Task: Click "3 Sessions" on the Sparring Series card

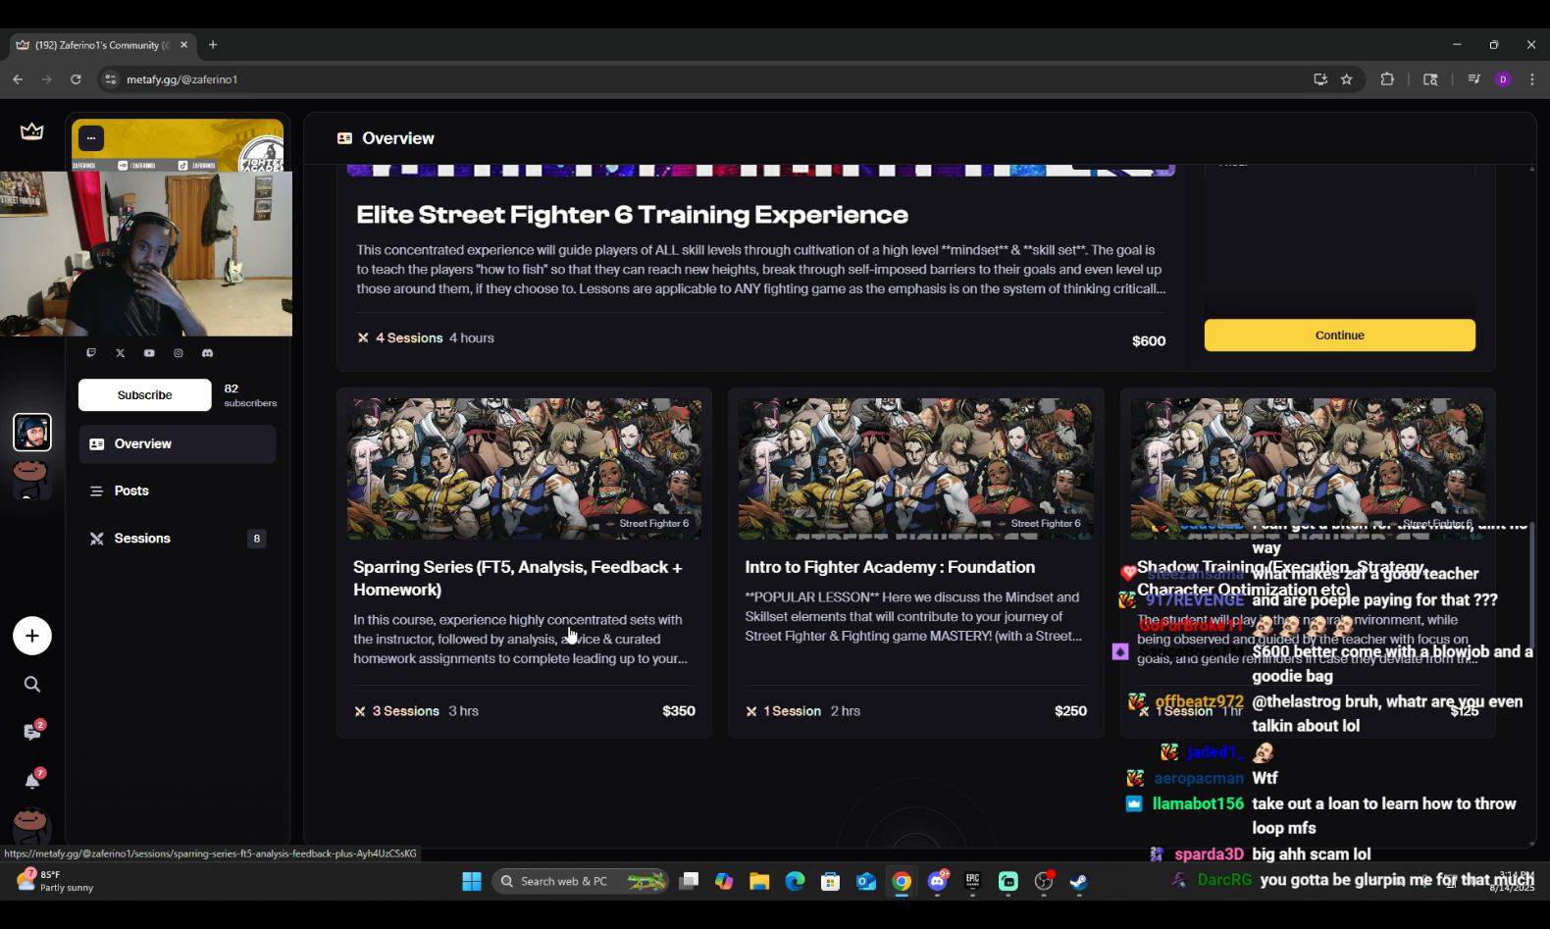Action: (406, 711)
